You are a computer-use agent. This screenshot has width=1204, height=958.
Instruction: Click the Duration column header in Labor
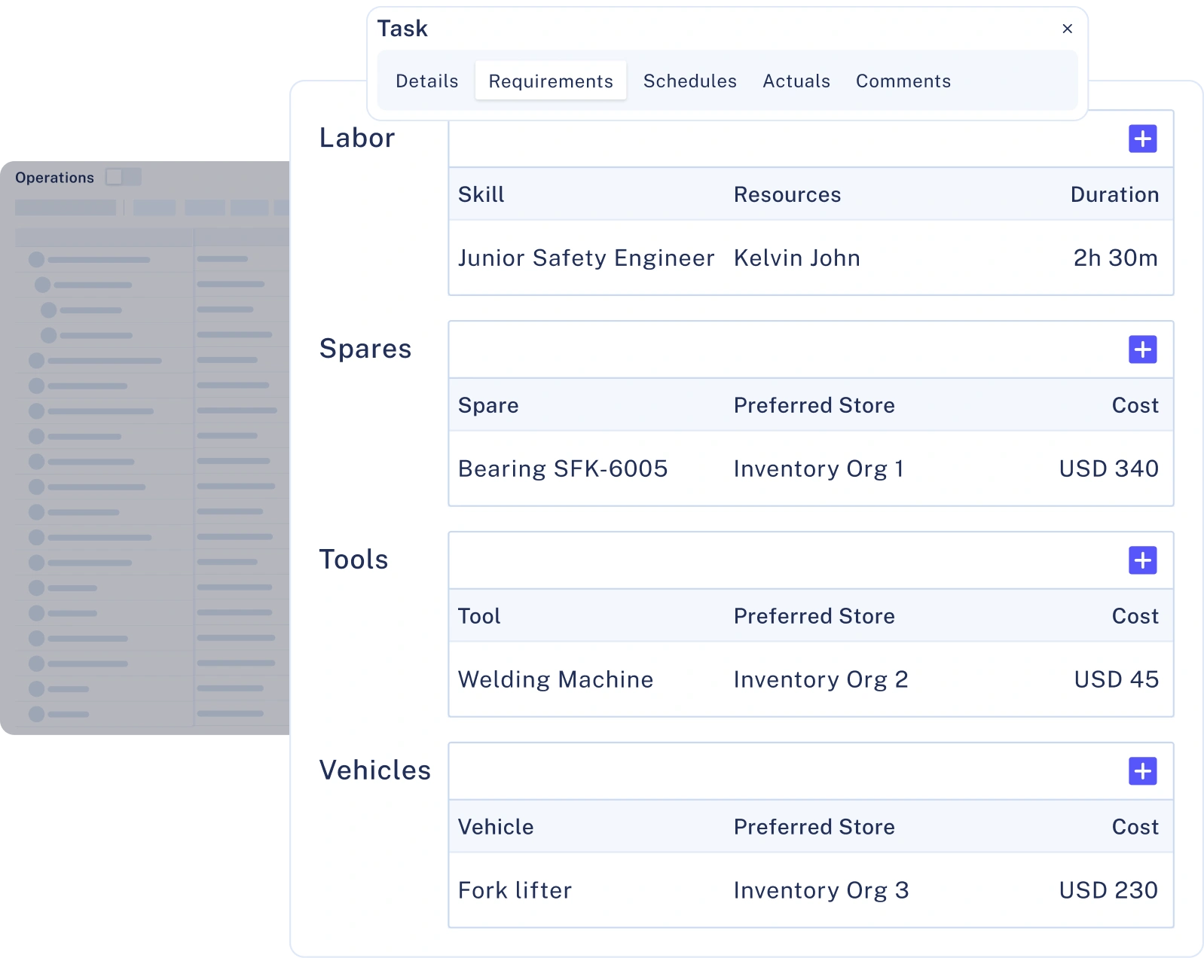(x=1114, y=194)
